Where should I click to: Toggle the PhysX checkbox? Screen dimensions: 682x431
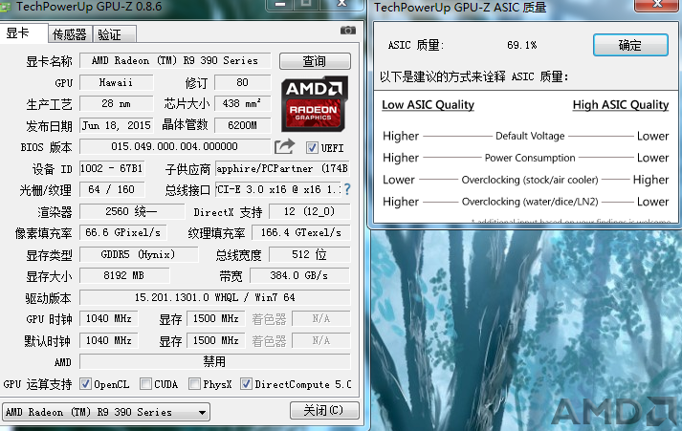tap(194, 384)
